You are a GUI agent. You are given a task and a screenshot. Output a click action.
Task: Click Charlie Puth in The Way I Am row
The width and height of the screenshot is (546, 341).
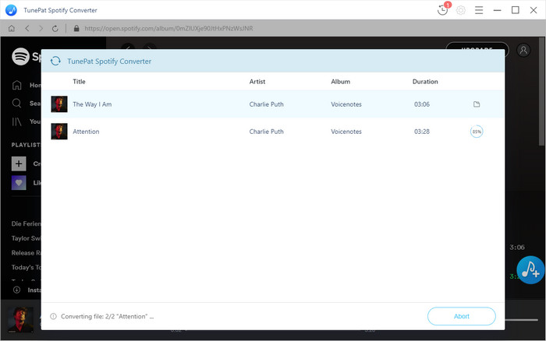[x=267, y=104]
